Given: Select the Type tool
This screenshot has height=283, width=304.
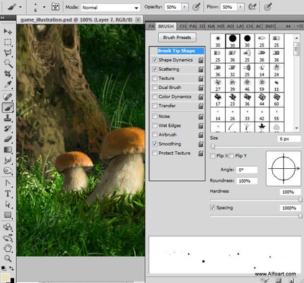Looking at the screenshot, I should [x=7, y=194].
